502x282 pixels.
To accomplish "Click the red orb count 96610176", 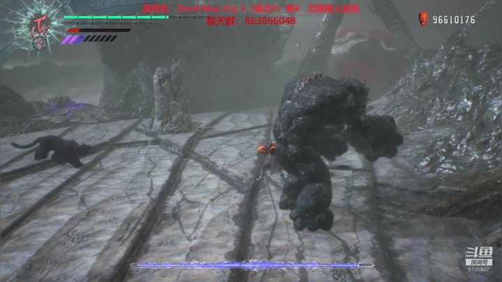I will click(x=454, y=20).
